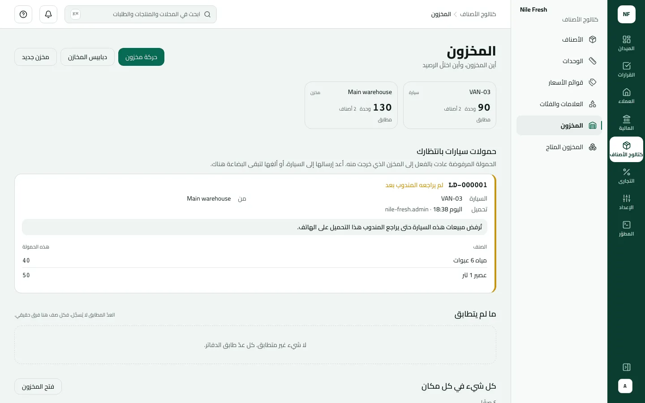Open التجاري from the green rail

pos(626,176)
